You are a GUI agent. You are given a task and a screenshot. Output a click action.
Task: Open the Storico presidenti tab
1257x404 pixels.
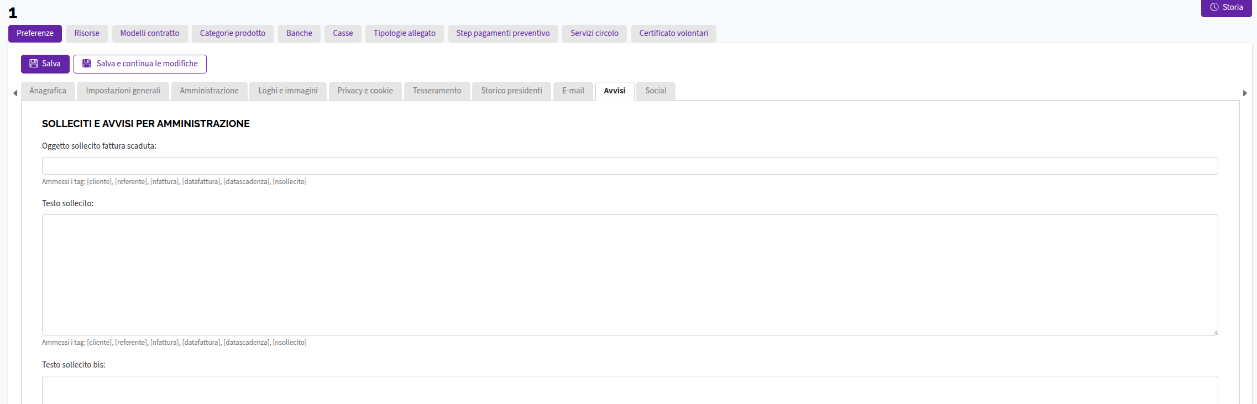pyautogui.click(x=511, y=91)
